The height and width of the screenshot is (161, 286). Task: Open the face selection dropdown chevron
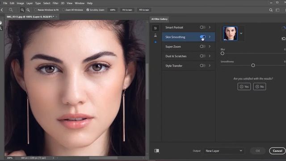pyautogui.click(x=241, y=34)
